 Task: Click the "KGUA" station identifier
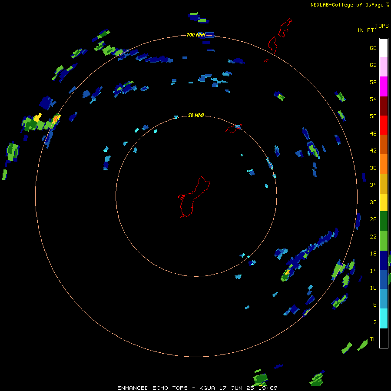208,388
